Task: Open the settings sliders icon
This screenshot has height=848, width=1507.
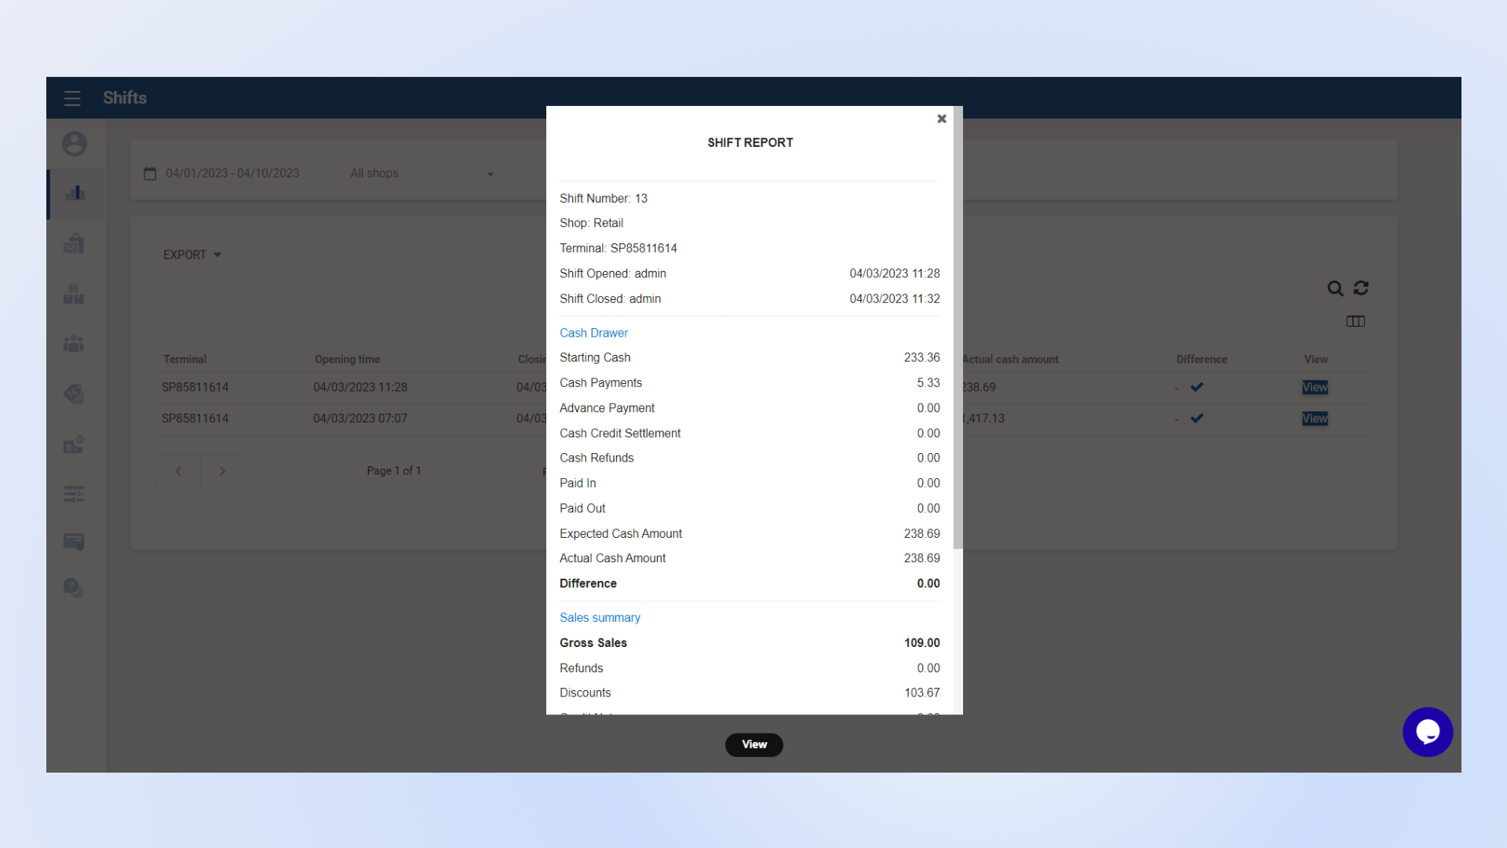Action: click(x=74, y=494)
